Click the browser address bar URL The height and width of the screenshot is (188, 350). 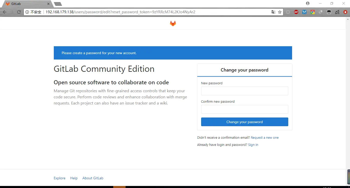(x=120, y=12)
